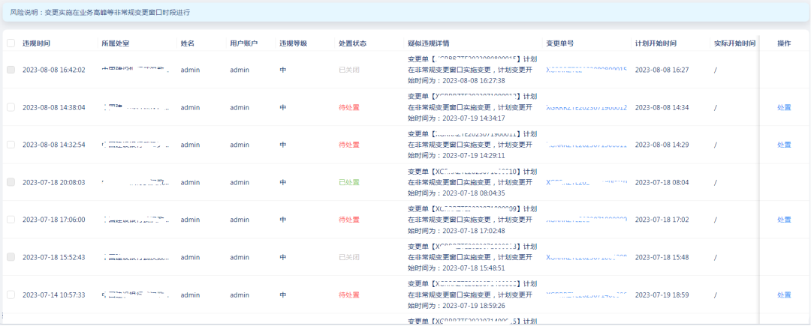Tick the select-all checkbox in the table header
811x326 pixels.
[11, 44]
